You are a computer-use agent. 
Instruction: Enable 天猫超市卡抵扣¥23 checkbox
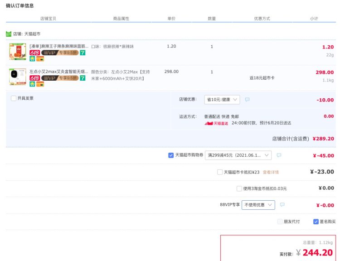[x=220, y=172]
